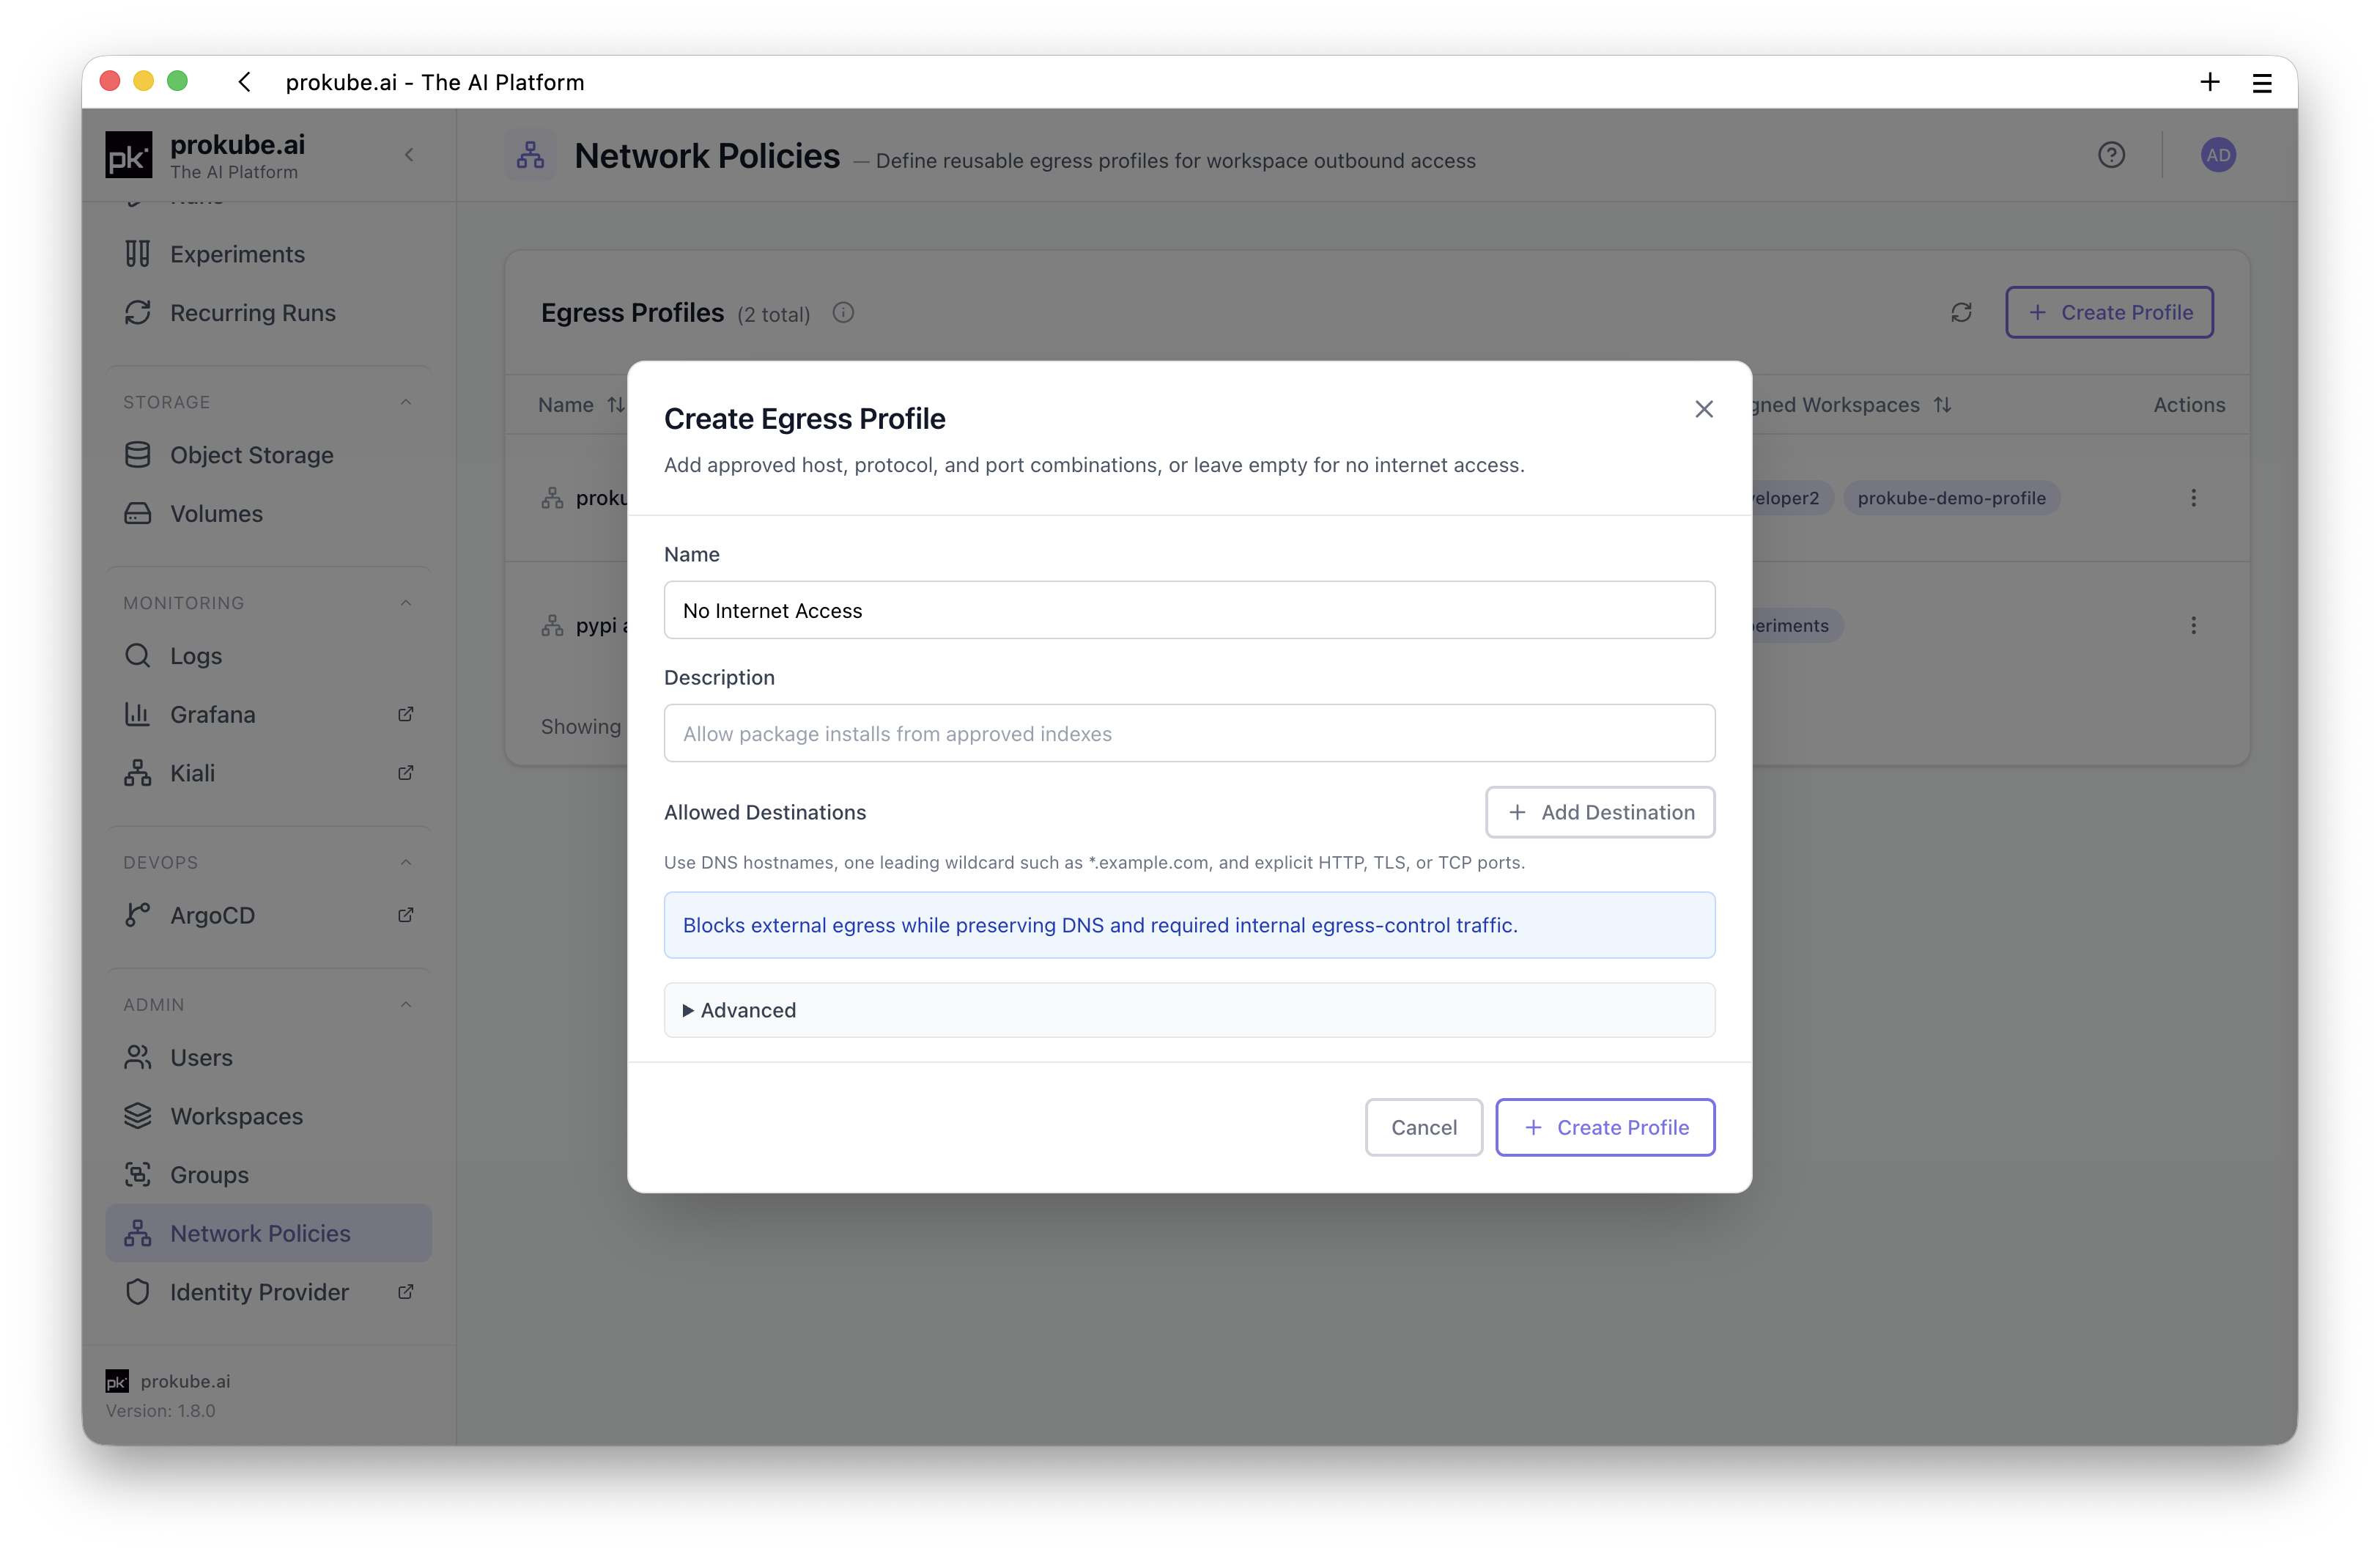Screen dimensions: 2380x1554
Task: Open Experiments from the sidebar
Action: pyautogui.click(x=268, y=254)
